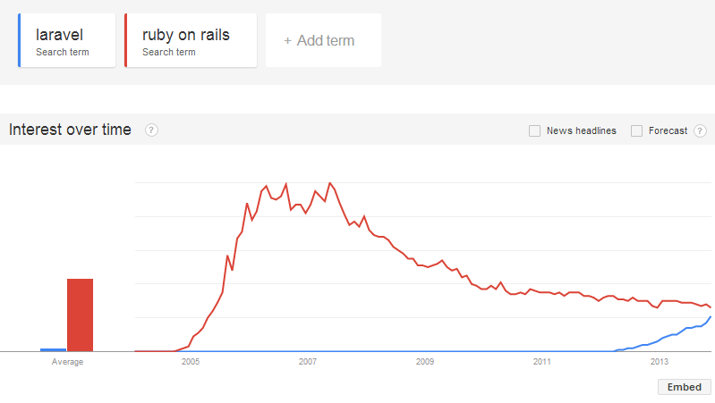The height and width of the screenshot is (403, 715).
Task: Click the Embed button
Action: click(685, 387)
